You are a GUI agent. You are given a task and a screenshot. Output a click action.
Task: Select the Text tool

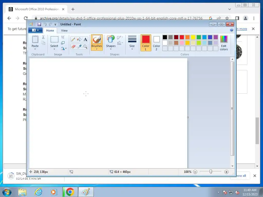coord(85,39)
